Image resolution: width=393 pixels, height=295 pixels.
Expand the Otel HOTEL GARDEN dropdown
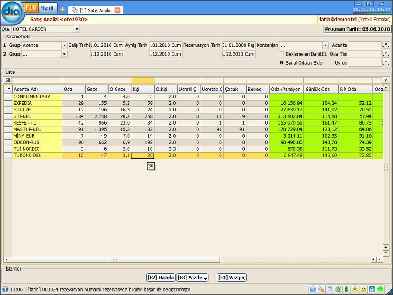pyautogui.click(x=77, y=29)
